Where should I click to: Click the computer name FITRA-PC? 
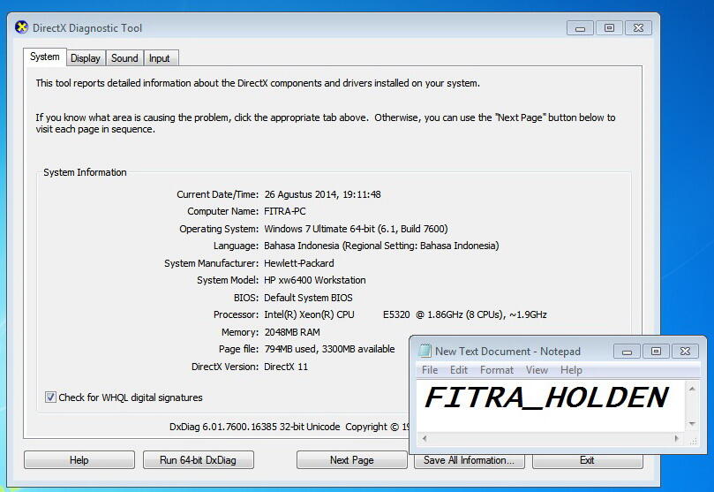284,211
